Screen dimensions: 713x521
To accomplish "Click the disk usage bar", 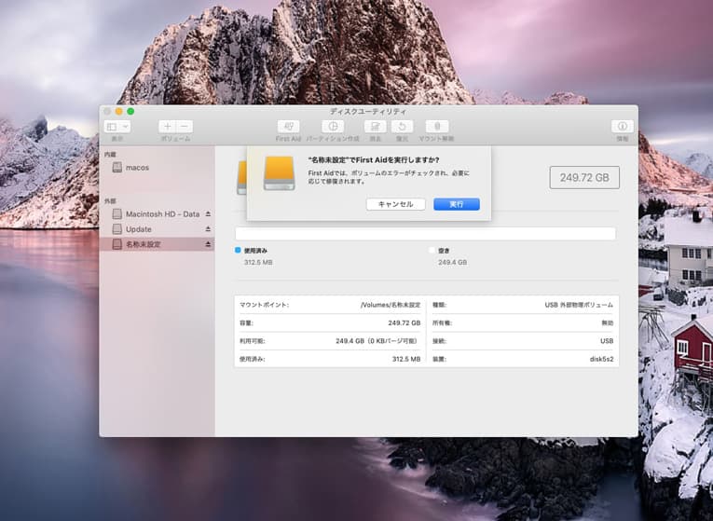I will [425, 234].
